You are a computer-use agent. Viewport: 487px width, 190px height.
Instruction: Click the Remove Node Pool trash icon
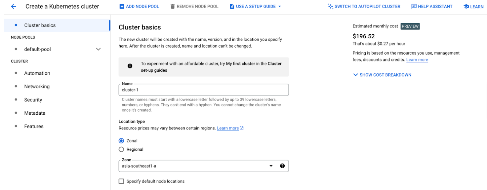(173, 6)
